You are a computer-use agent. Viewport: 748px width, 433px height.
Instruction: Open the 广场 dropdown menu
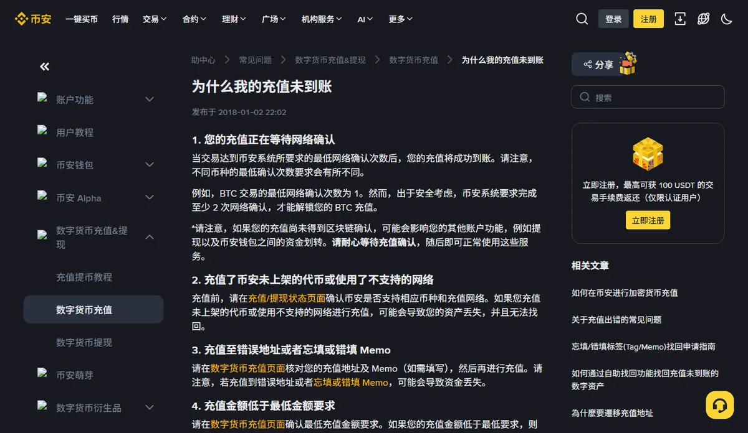click(274, 19)
